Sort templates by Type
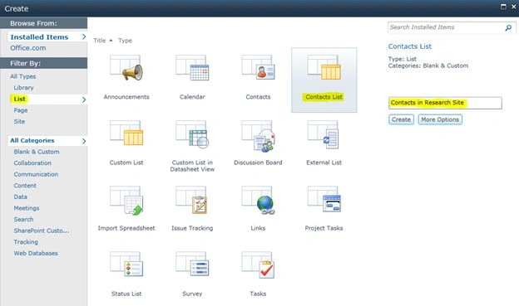The width and height of the screenshot is (519, 306). tap(125, 41)
